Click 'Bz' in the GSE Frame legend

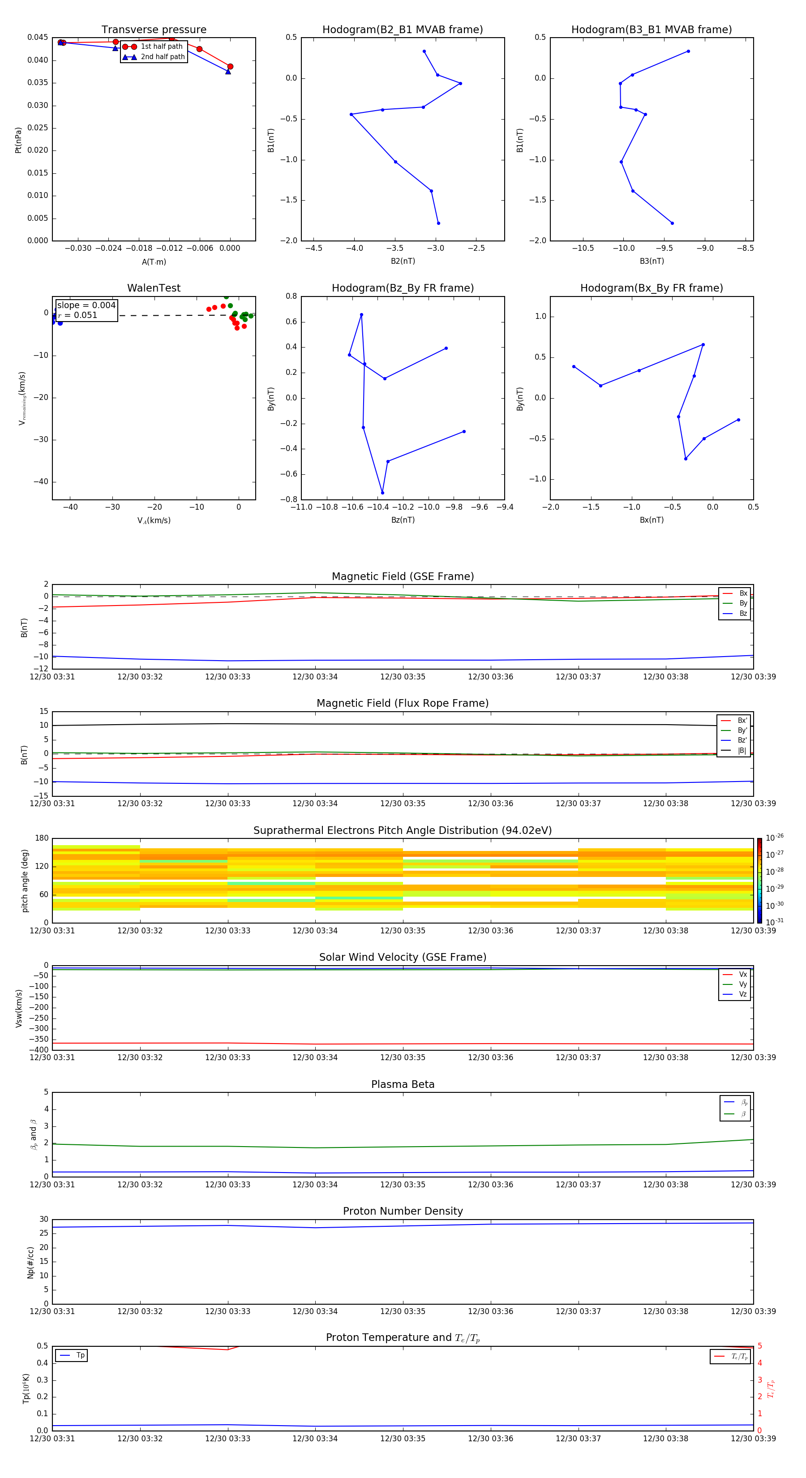point(735,613)
